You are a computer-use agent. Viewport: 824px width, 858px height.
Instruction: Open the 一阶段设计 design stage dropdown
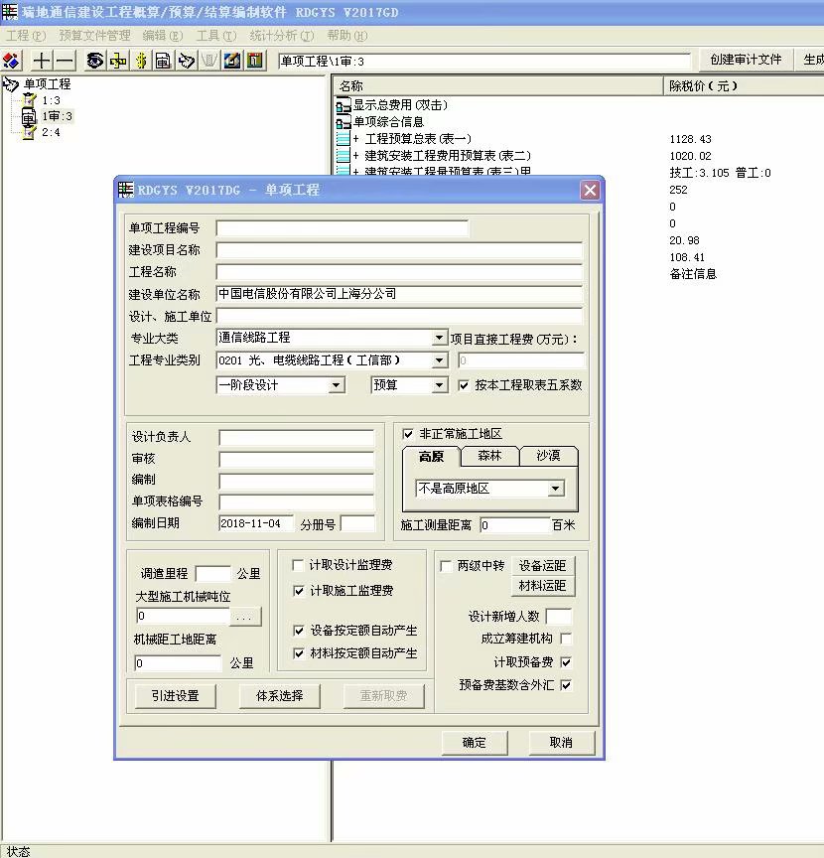click(336, 385)
